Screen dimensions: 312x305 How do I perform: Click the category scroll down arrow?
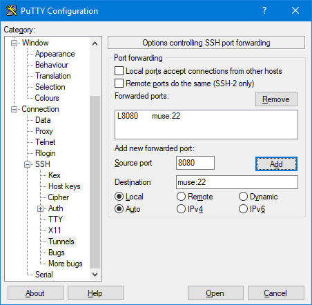(95, 275)
